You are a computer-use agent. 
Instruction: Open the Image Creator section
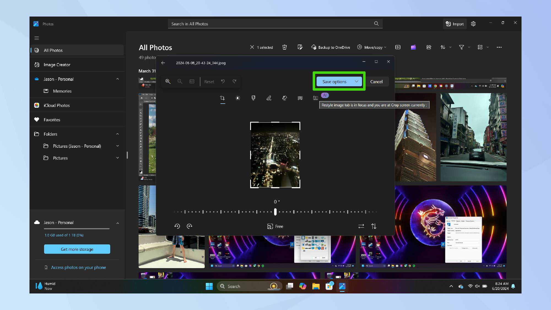(x=57, y=65)
